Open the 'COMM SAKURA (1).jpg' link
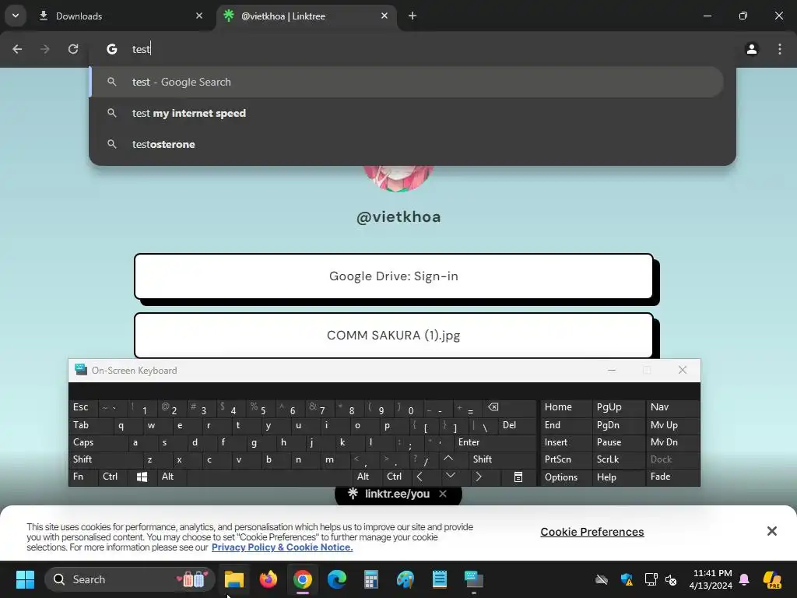The height and width of the screenshot is (598, 797). [393, 336]
